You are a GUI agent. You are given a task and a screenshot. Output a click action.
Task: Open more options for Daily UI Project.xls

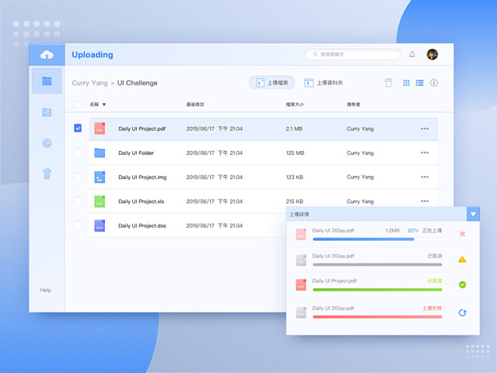(424, 202)
